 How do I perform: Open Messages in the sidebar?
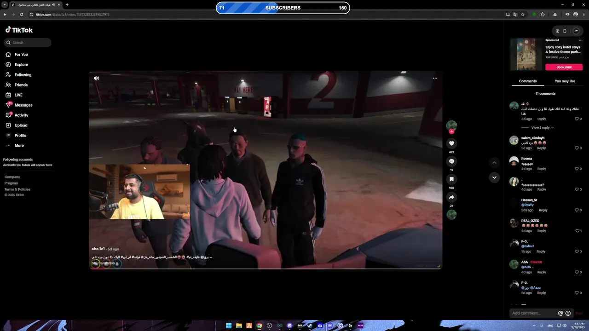19,105
